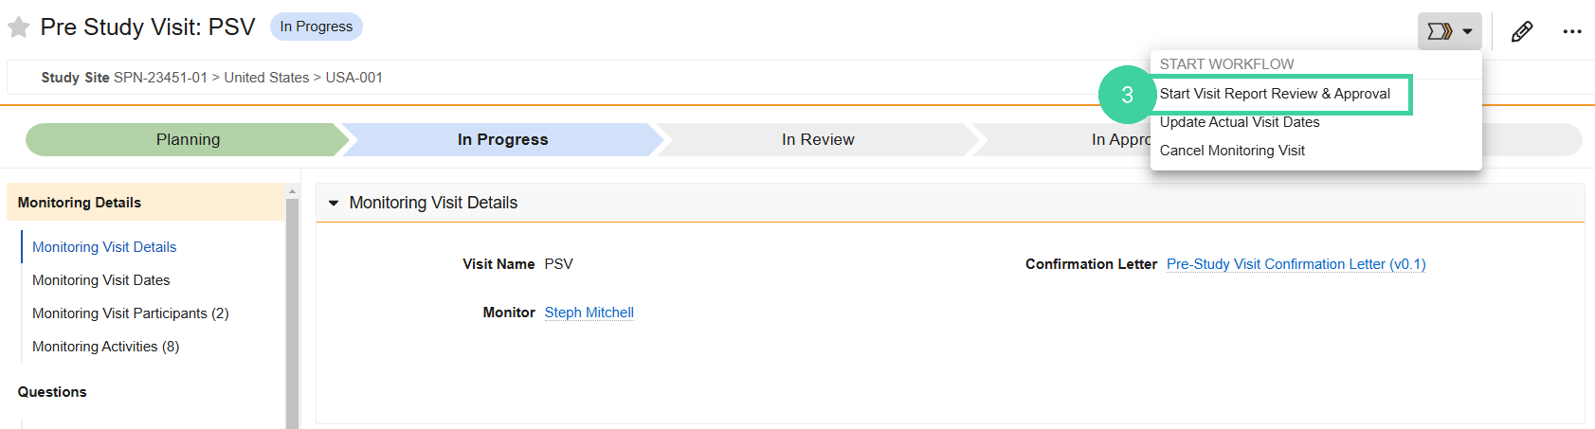
Task: Choose Update Actual Visit Dates
Action: (x=1240, y=122)
